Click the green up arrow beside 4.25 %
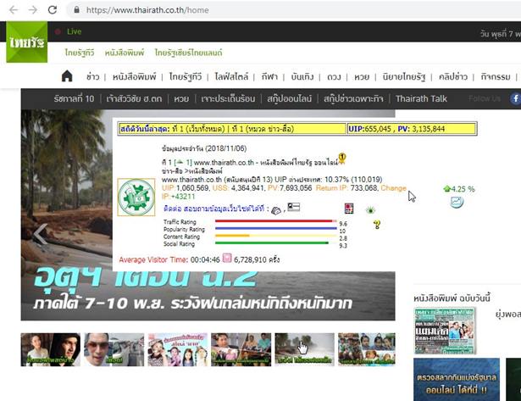This screenshot has width=521, height=401. pos(447,189)
